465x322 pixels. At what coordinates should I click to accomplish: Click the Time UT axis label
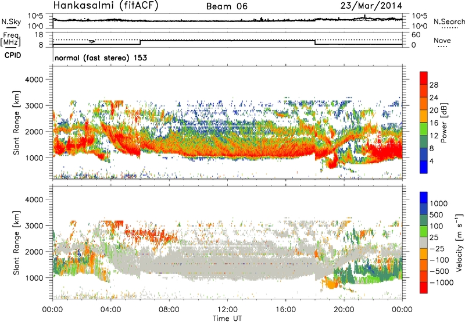coord(227,319)
